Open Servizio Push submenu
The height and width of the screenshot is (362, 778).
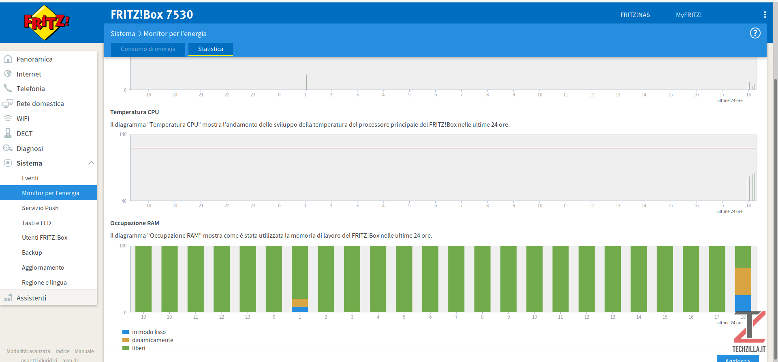[x=49, y=208]
